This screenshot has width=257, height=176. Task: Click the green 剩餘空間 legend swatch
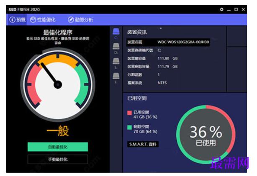click(x=129, y=127)
